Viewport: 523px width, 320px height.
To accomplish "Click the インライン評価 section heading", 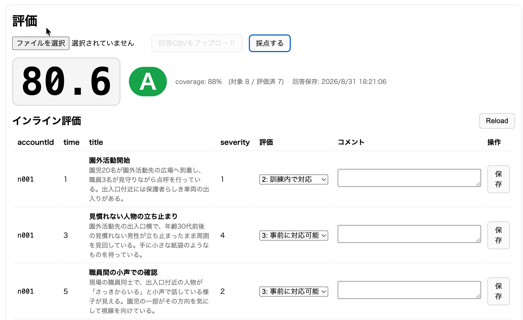I will [47, 121].
